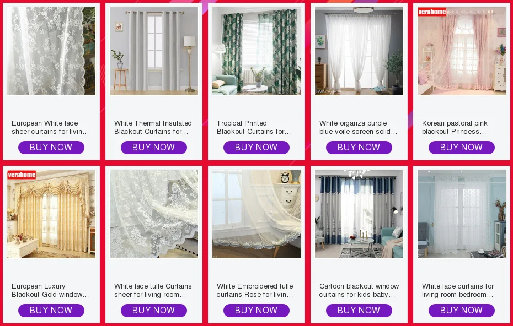513x326 pixels.
Task: View the Korean pastoral pink Princess curtain image
Action: coord(462,51)
